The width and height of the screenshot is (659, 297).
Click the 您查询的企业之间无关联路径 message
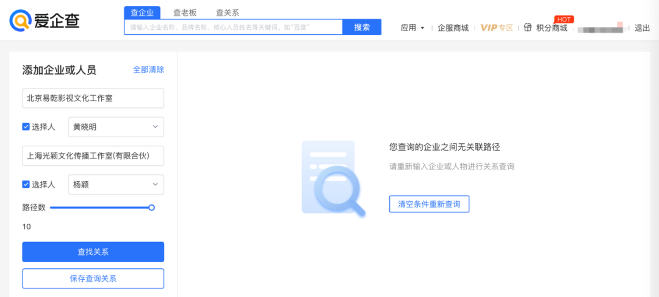tap(445, 147)
